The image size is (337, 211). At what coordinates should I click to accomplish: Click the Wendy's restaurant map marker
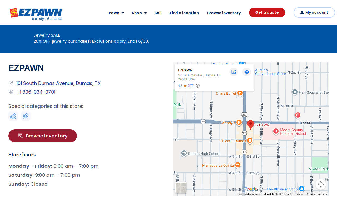[239, 123]
